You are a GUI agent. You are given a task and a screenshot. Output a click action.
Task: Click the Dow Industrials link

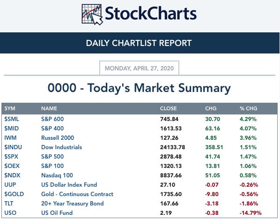point(61,147)
